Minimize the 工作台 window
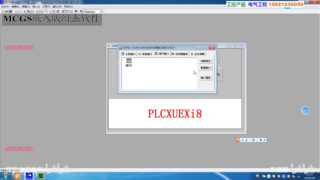This screenshot has height=180, width=320. [x=198, y=48]
